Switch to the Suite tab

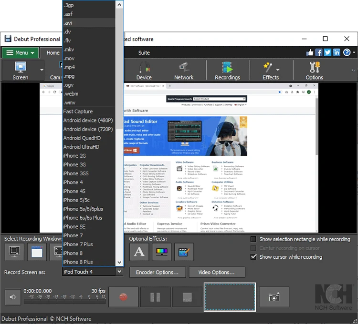pos(144,53)
